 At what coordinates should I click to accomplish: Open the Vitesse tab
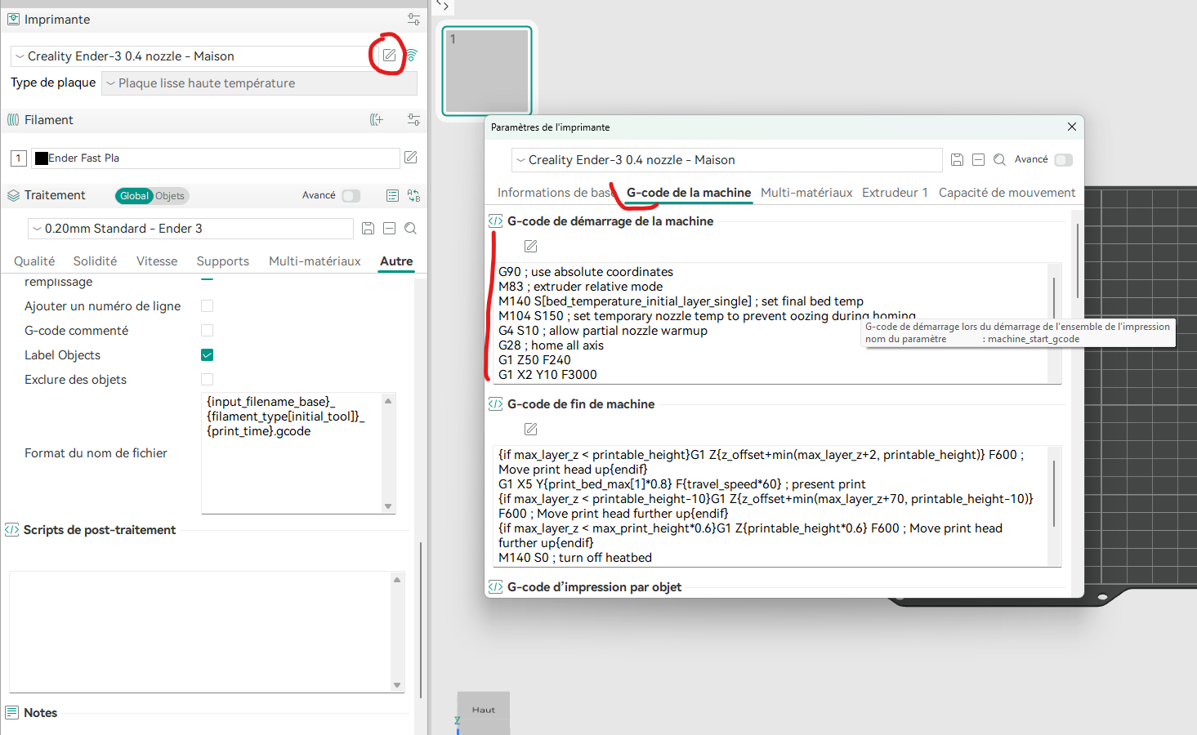point(157,261)
